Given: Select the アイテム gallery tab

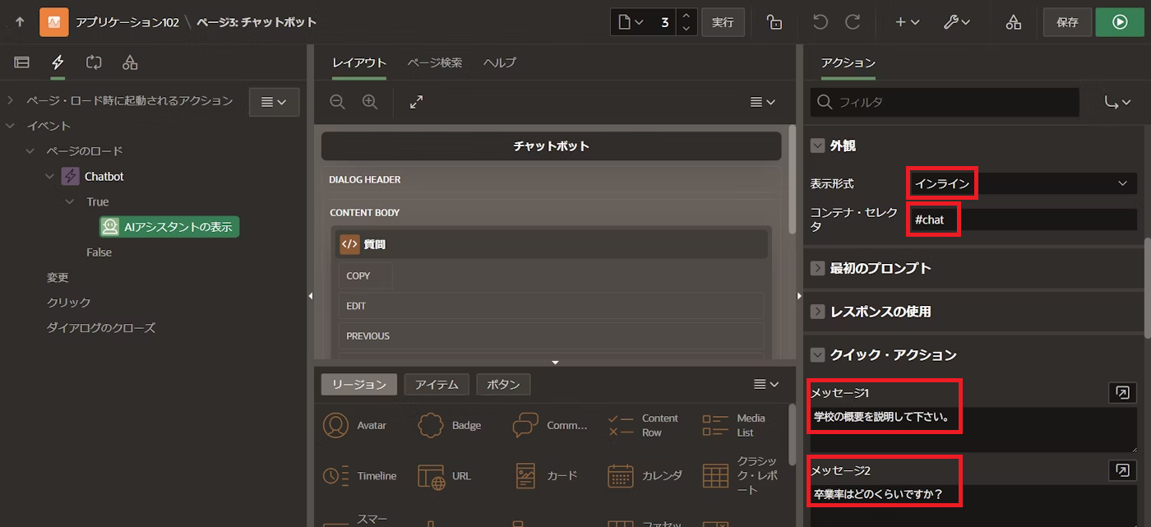Looking at the screenshot, I should click(437, 385).
